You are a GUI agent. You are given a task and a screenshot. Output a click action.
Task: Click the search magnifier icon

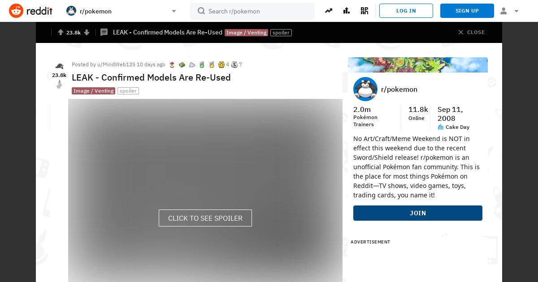tap(201, 11)
